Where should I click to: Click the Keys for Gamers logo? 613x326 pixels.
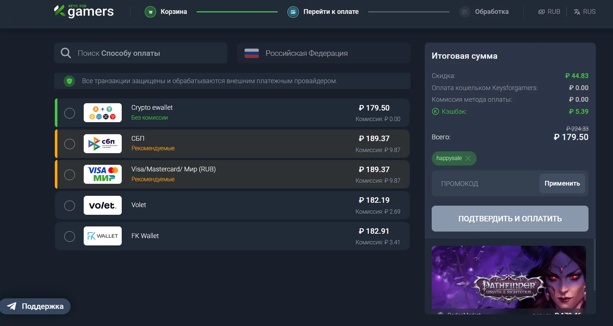click(x=84, y=11)
